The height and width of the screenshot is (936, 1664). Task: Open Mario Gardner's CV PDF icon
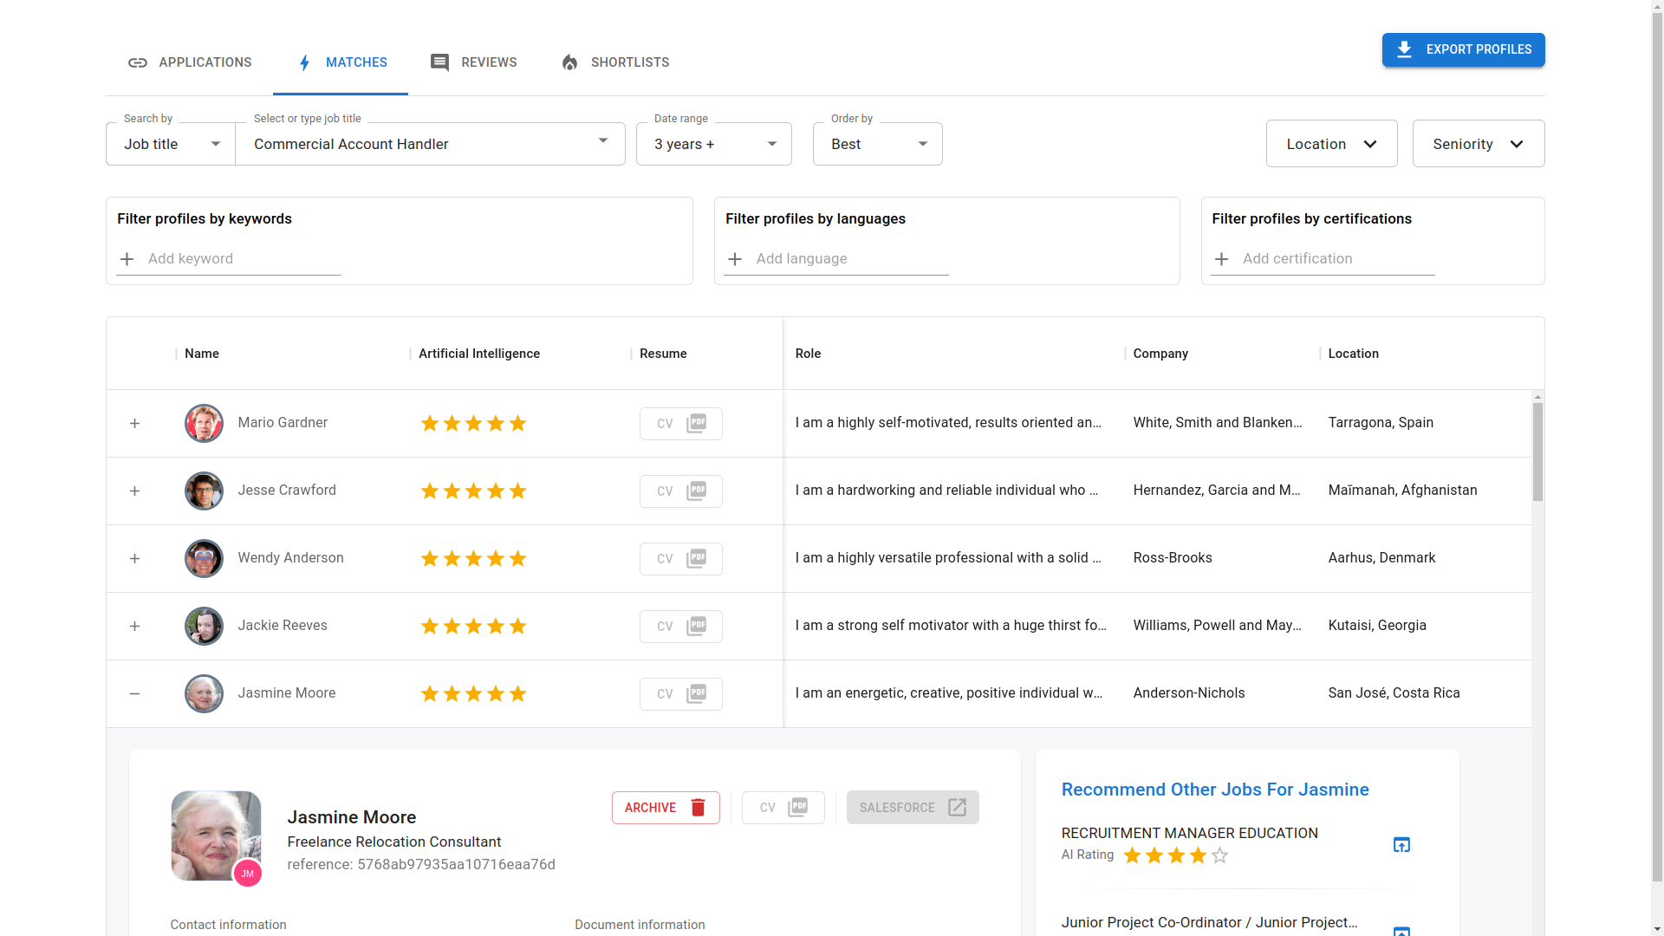(x=696, y=423)
